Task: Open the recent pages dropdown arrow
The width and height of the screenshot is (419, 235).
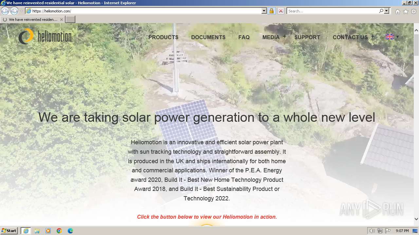Action: (x=21, y=11)
